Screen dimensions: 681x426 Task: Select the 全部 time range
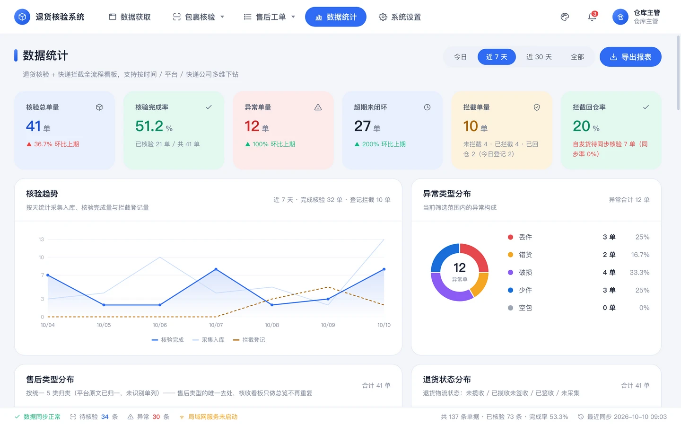click(577, 57)
